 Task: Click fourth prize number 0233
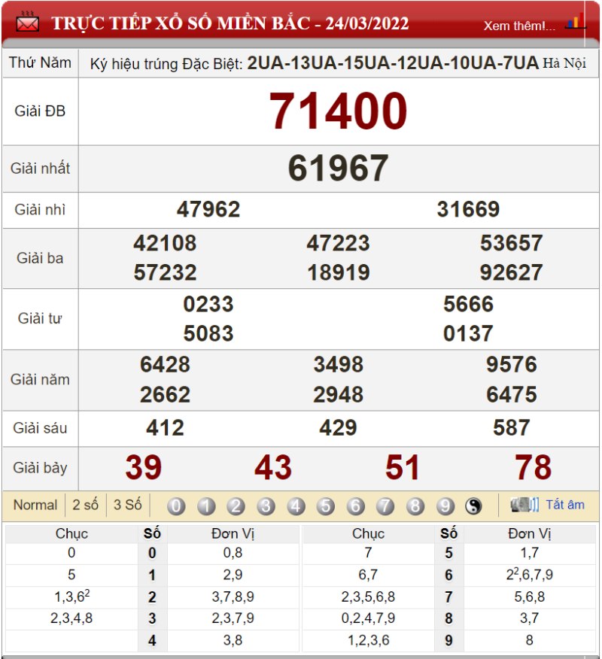[208, 304]
